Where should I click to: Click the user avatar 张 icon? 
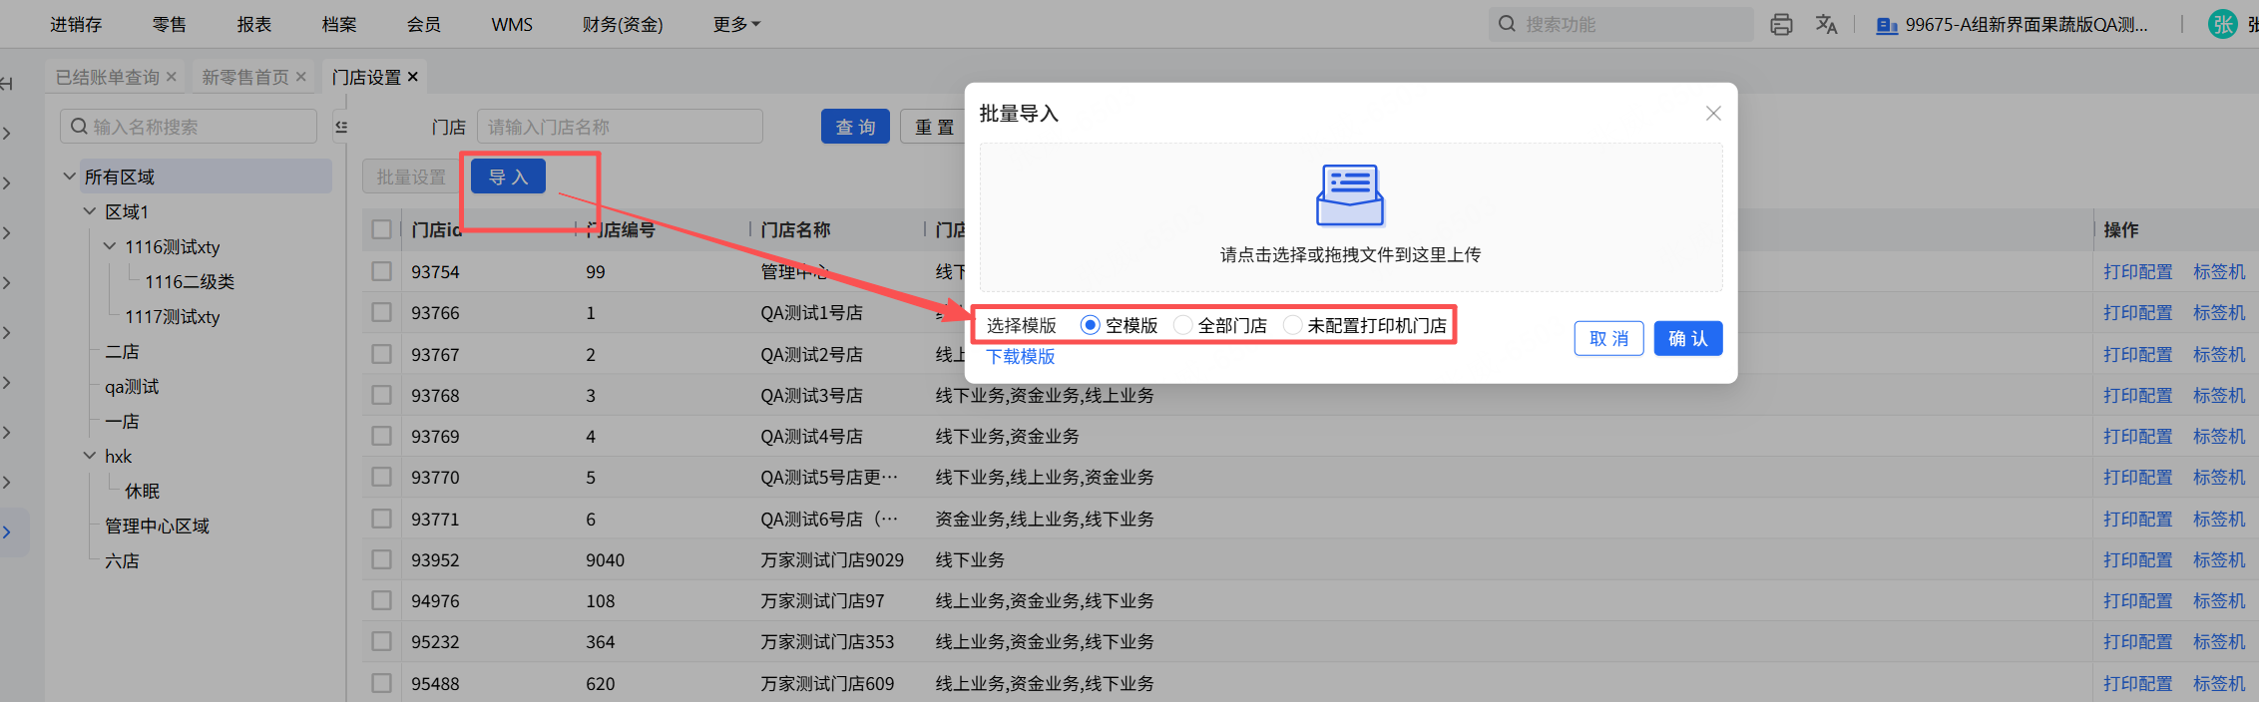pyautogui.click(x=2222, y=25)
